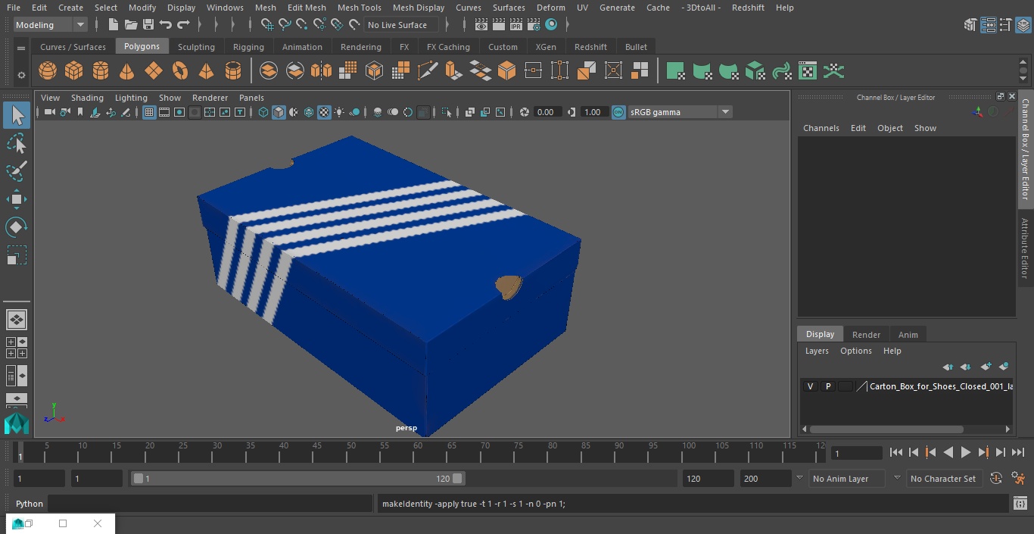
Task: Toggle textured display in viewport
Action: (x=324, y=112)
